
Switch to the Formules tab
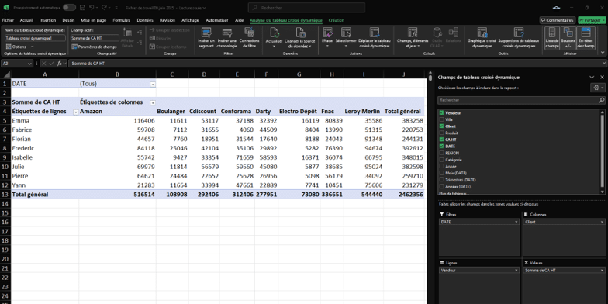pyautogui.click(x=121, y=20)
